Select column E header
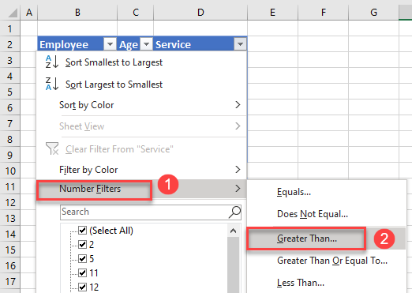The height and width of the screenshot is (293, 412). tap(272, 13)
